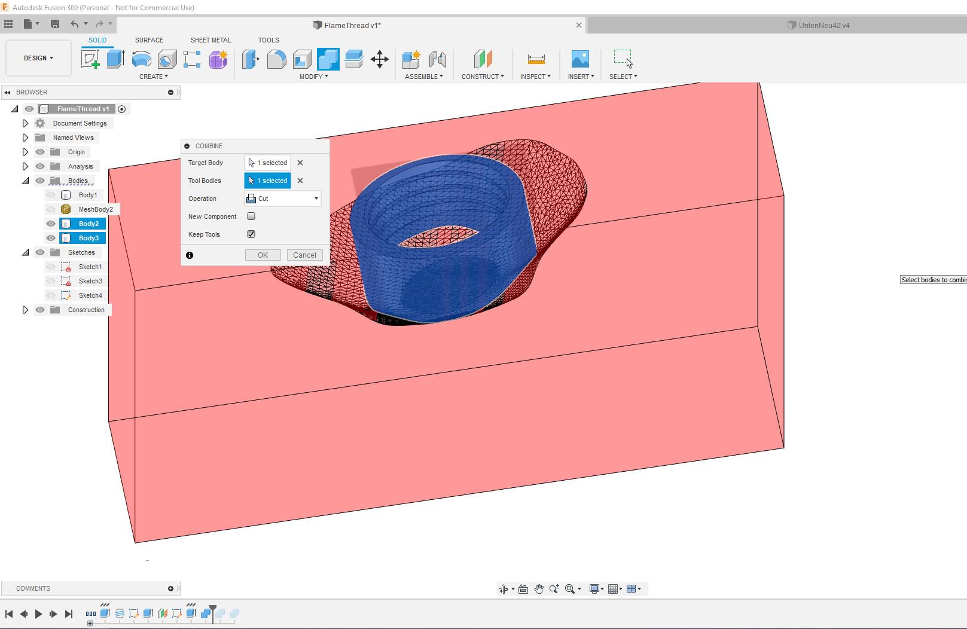Click the Insert image icon

580,59
